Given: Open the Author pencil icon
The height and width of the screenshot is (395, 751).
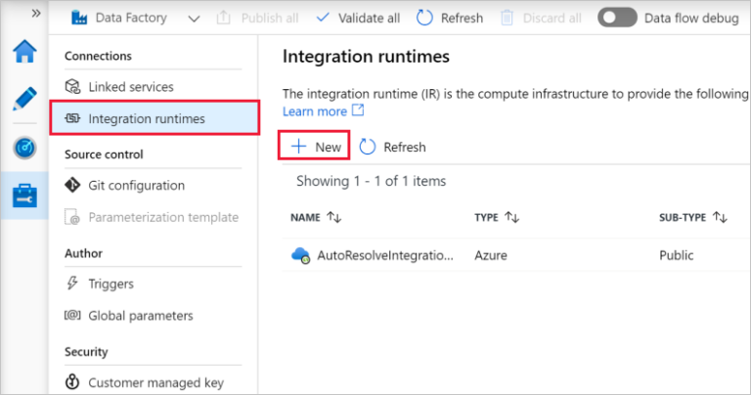Looking at the screenshot, I should (x=23, y=99).
